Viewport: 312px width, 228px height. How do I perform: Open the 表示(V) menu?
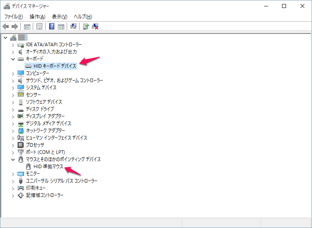tap(60, 16)
